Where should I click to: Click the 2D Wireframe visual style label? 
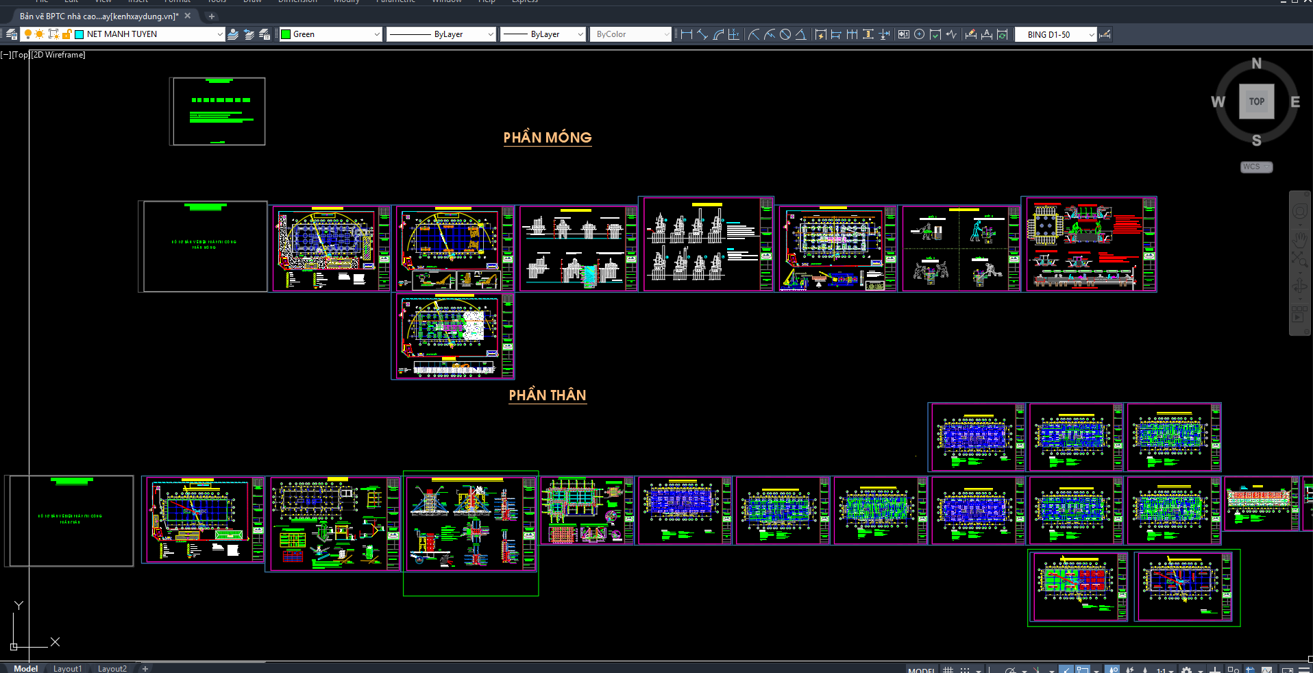click(x=59, y=55)
